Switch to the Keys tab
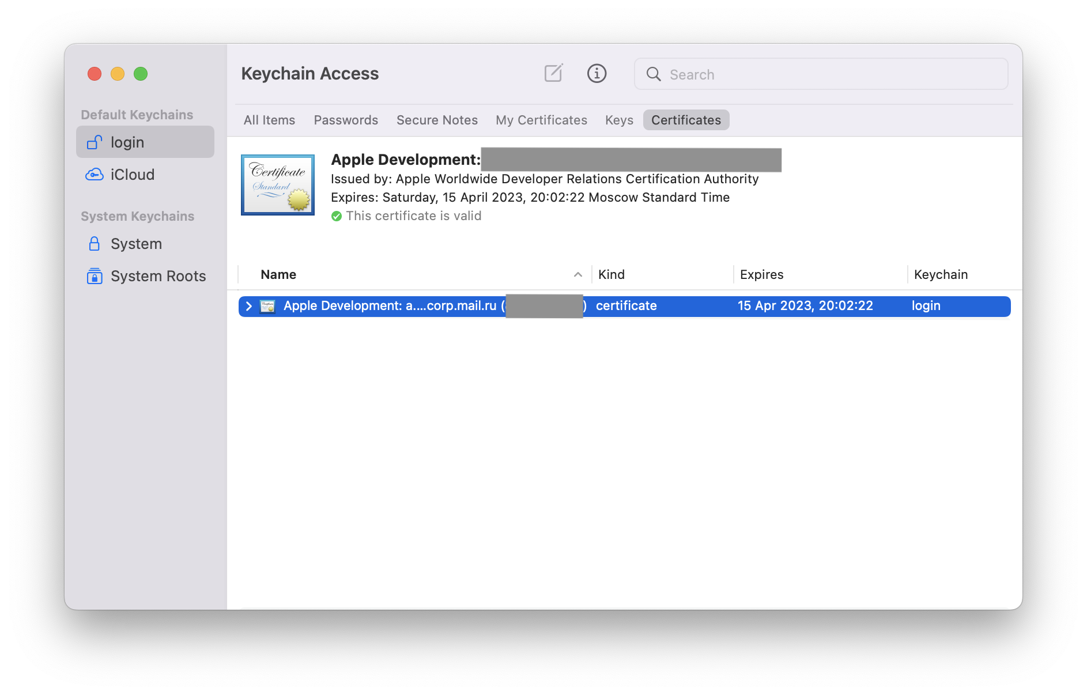 pos(619,120)
